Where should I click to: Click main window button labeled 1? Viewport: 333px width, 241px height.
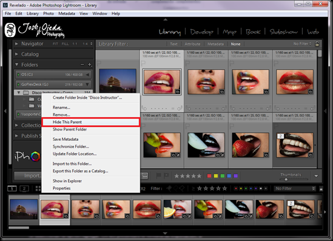[12, 189]
